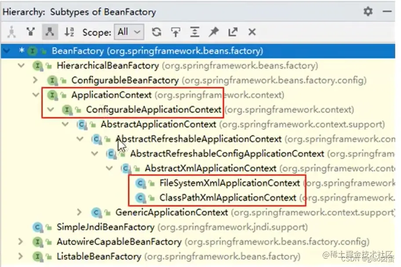Export hierarchy to text file

coord(233,32)
